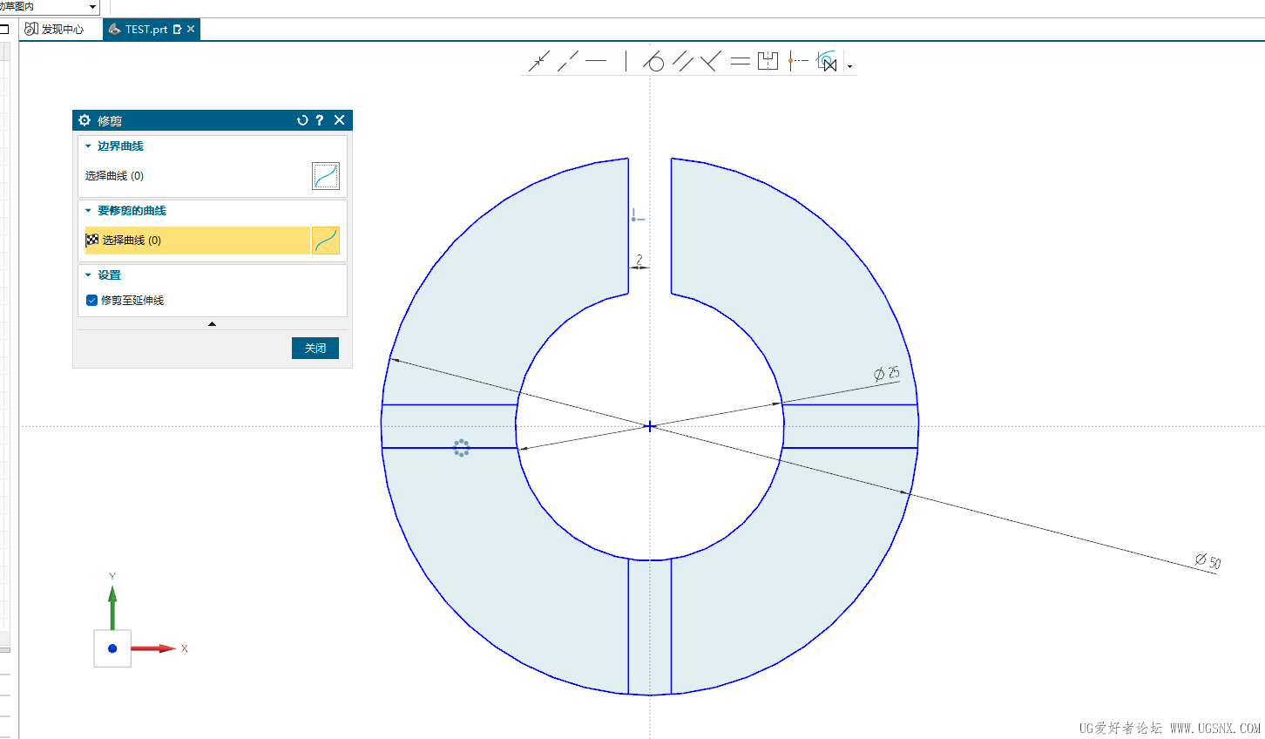The image size is (1265, 739).
Task: Apply the vertical constraint icon
Action: coord(625,61)
